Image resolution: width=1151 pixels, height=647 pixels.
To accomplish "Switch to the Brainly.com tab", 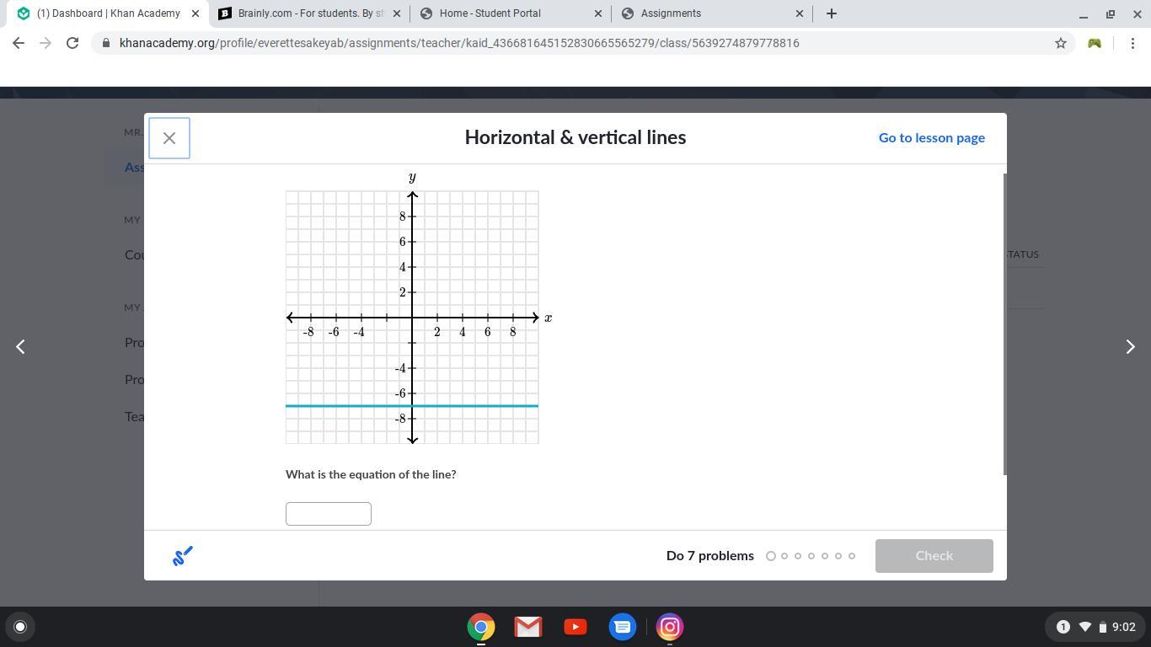I will [x=308, y=13].
